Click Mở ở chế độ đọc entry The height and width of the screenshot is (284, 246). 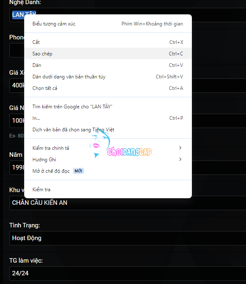(x=108, y=171)
